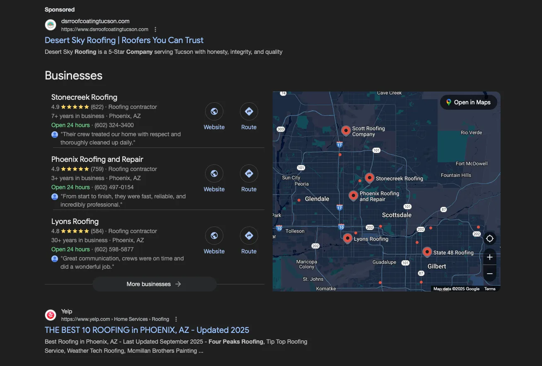
Task: Click the Rio Verde map label
Action: coord(472,132)
